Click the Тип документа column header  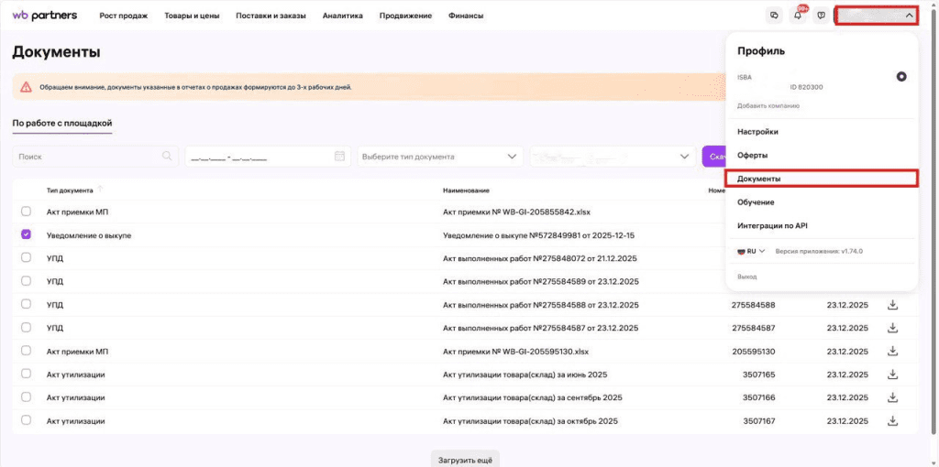point(70,190)
